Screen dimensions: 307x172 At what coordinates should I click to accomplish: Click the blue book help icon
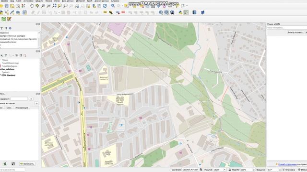click(194, 12)
